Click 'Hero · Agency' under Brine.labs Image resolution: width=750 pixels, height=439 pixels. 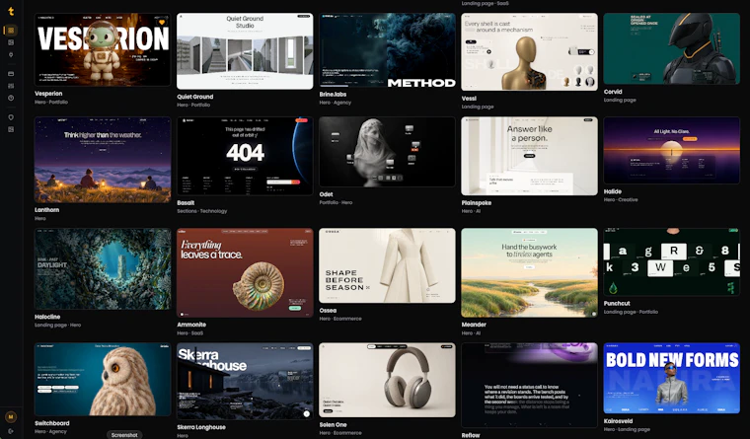(336, 103)
